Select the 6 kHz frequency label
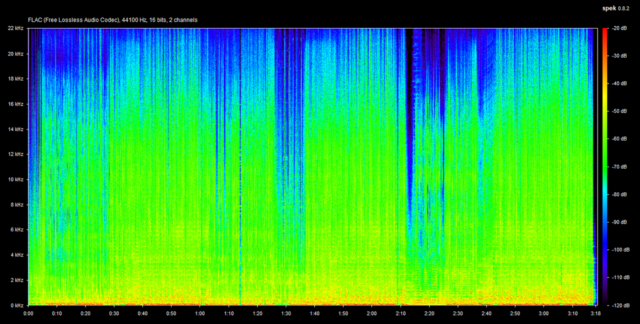The height and width of the screenshot is (324, 640). click(x=17, y=229)
